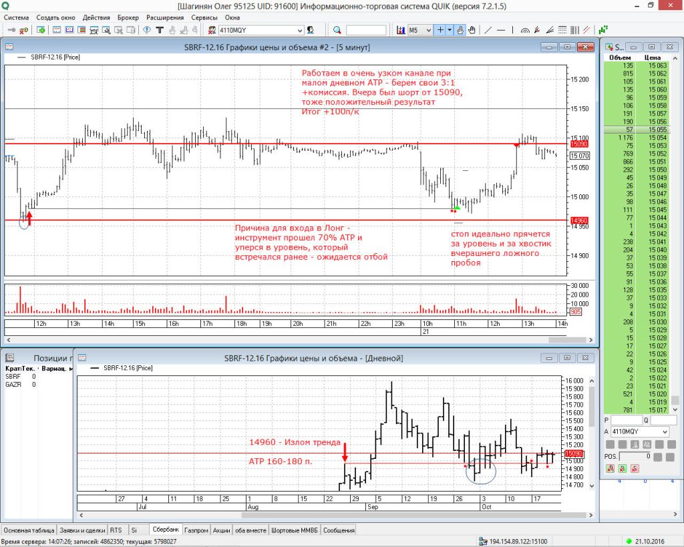Click the green plus add-window toolbar icon

tap(41, 30)
